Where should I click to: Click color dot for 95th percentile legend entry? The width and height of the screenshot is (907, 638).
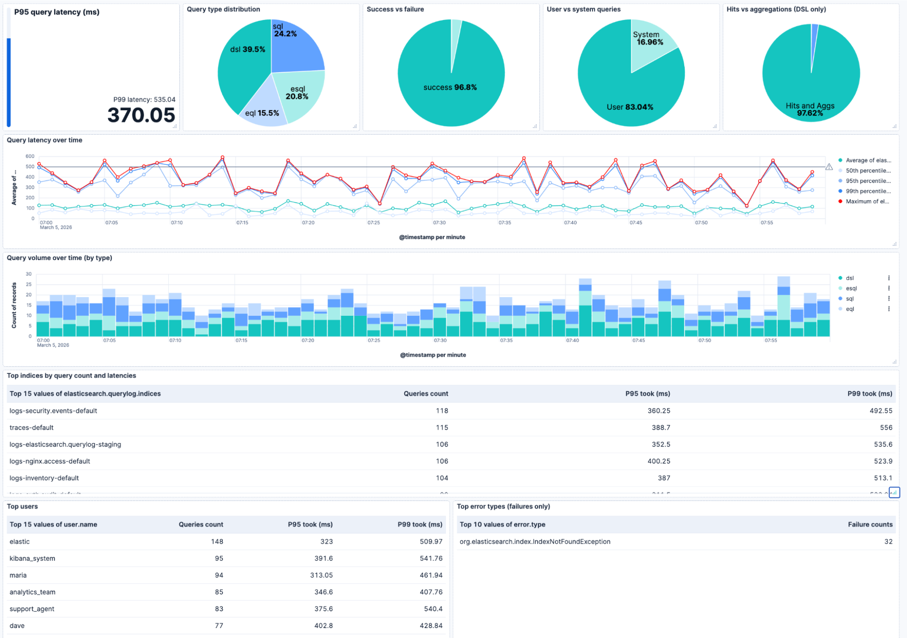click(840, 181)
